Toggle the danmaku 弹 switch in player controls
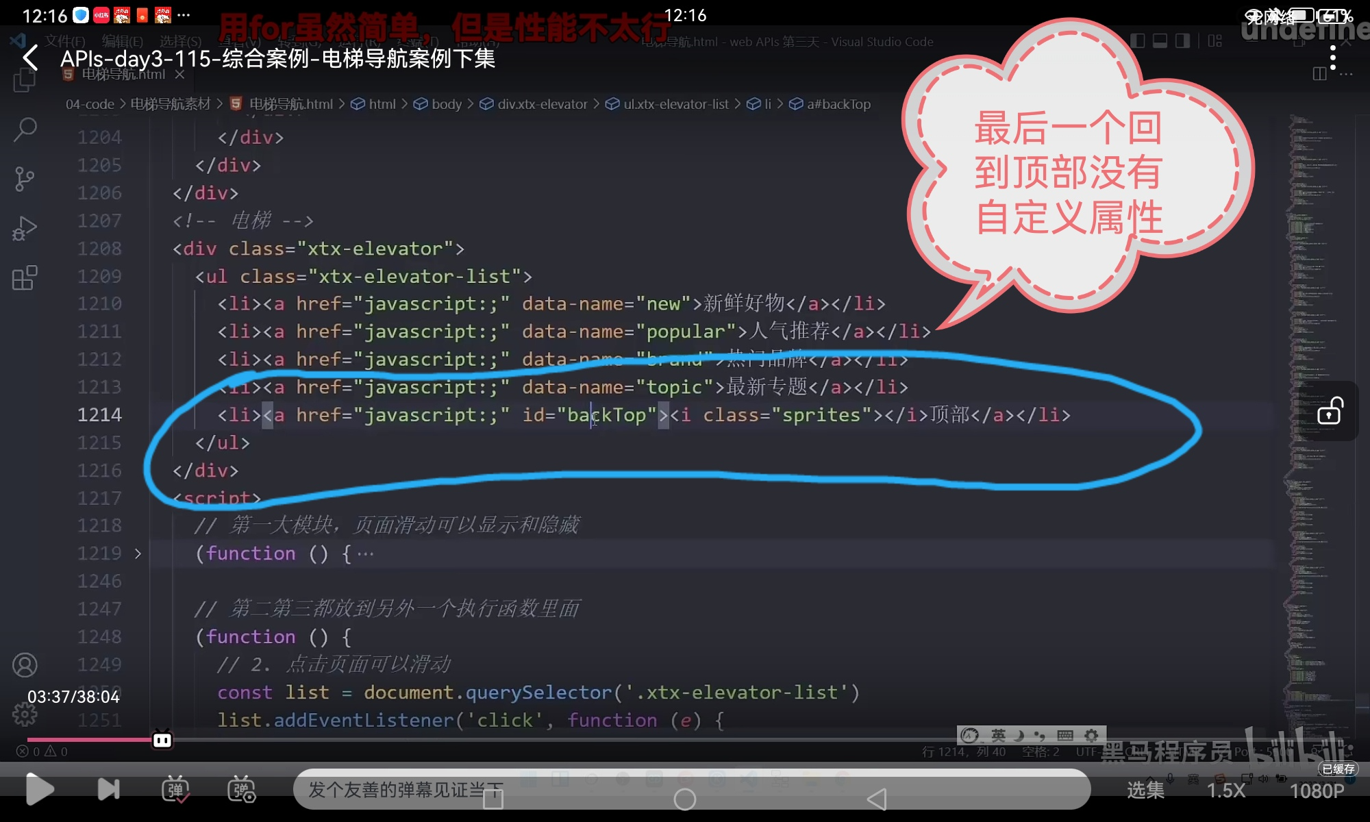1370x822 pixels. (175, 789)
